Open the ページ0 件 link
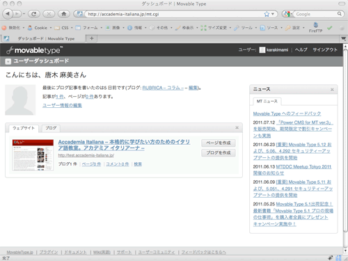348x261 pixels. [x=91, y=164]
